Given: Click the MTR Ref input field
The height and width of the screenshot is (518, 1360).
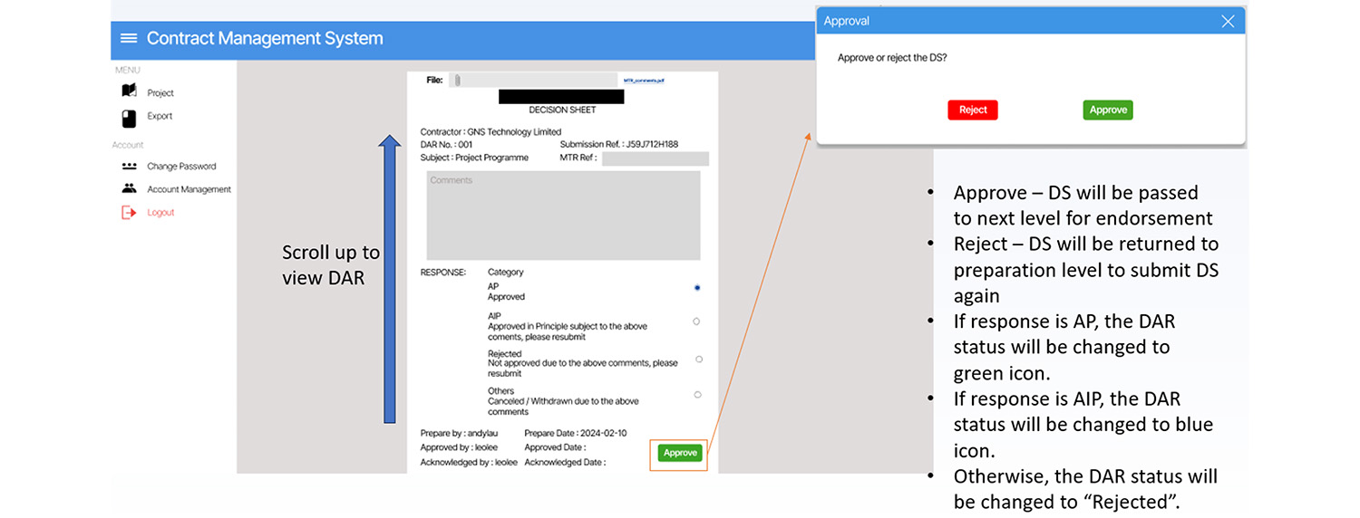Looking at the screenshot, I should coord(655,159).
